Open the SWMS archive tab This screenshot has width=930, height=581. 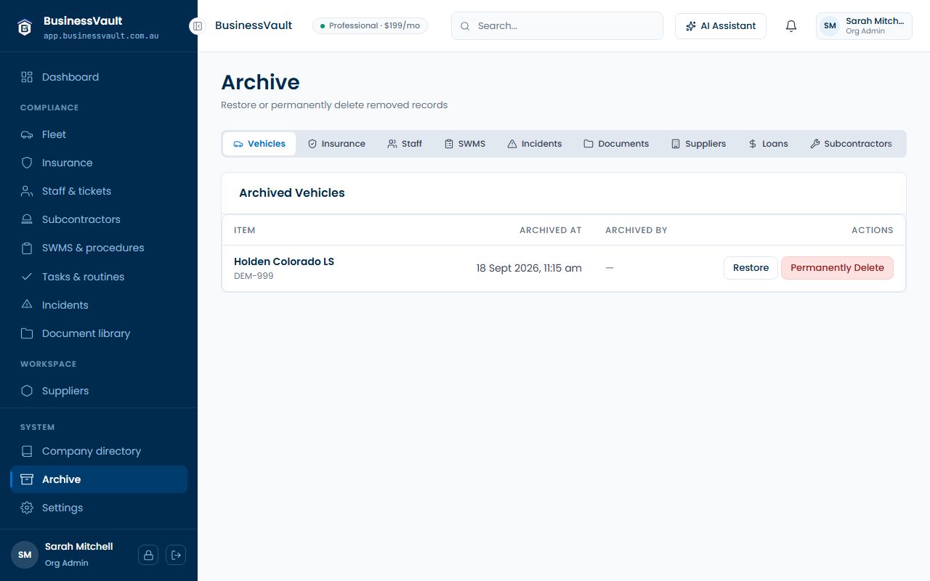click(465, 144)
